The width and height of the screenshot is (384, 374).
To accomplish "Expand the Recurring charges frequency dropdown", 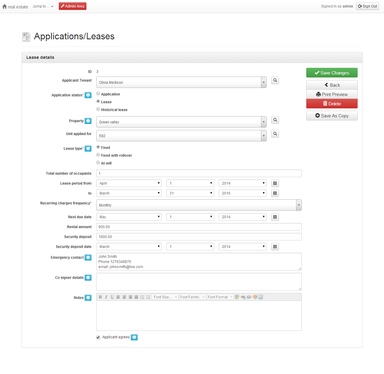I will pos(298,205).
